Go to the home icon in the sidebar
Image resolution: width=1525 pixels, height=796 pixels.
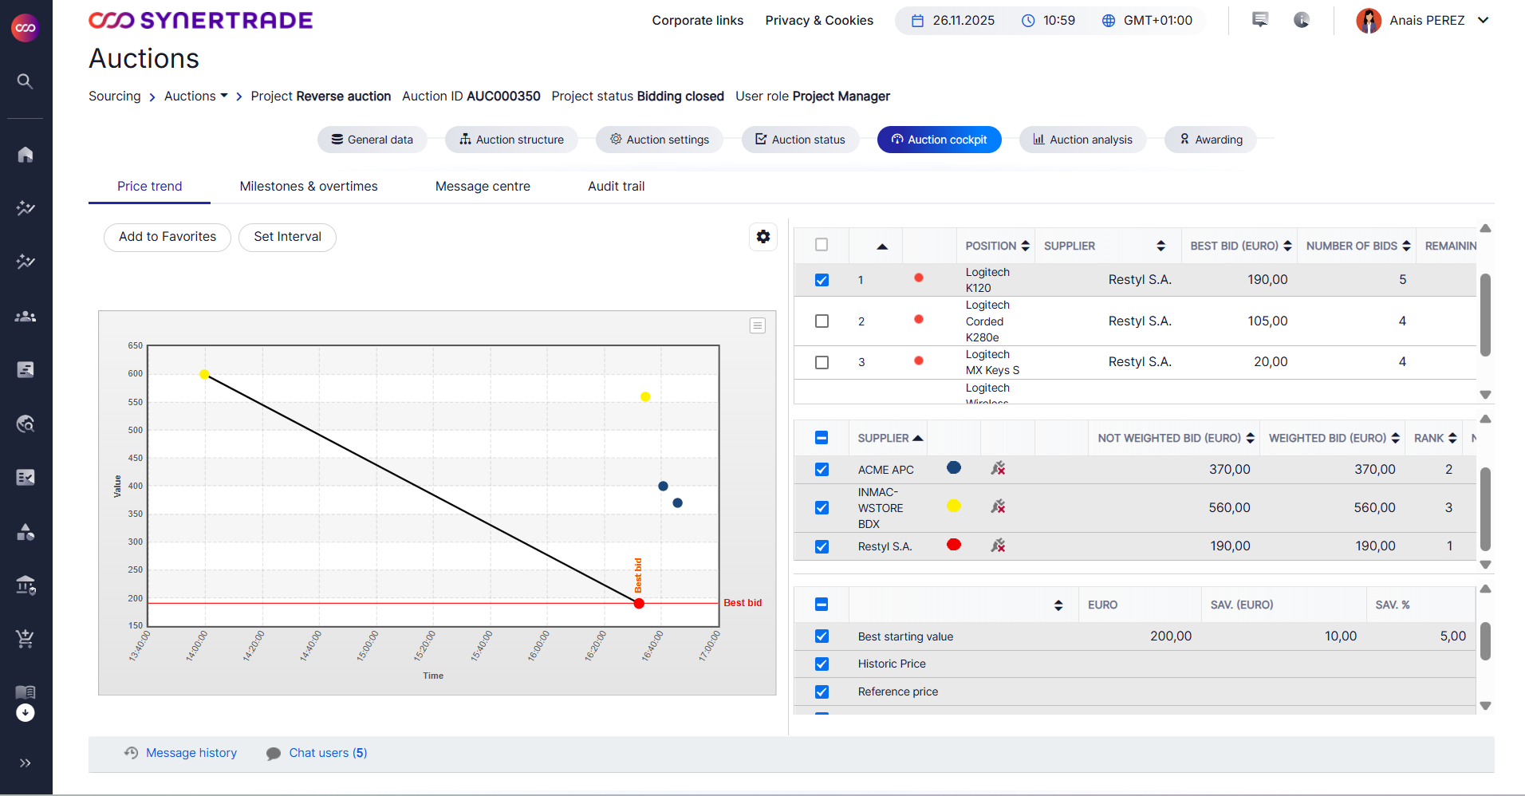(x=26, y=154)
